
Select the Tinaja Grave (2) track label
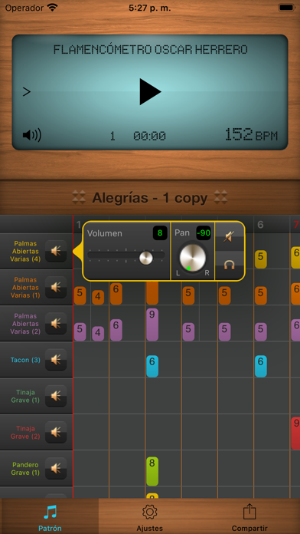click(25, 432)
